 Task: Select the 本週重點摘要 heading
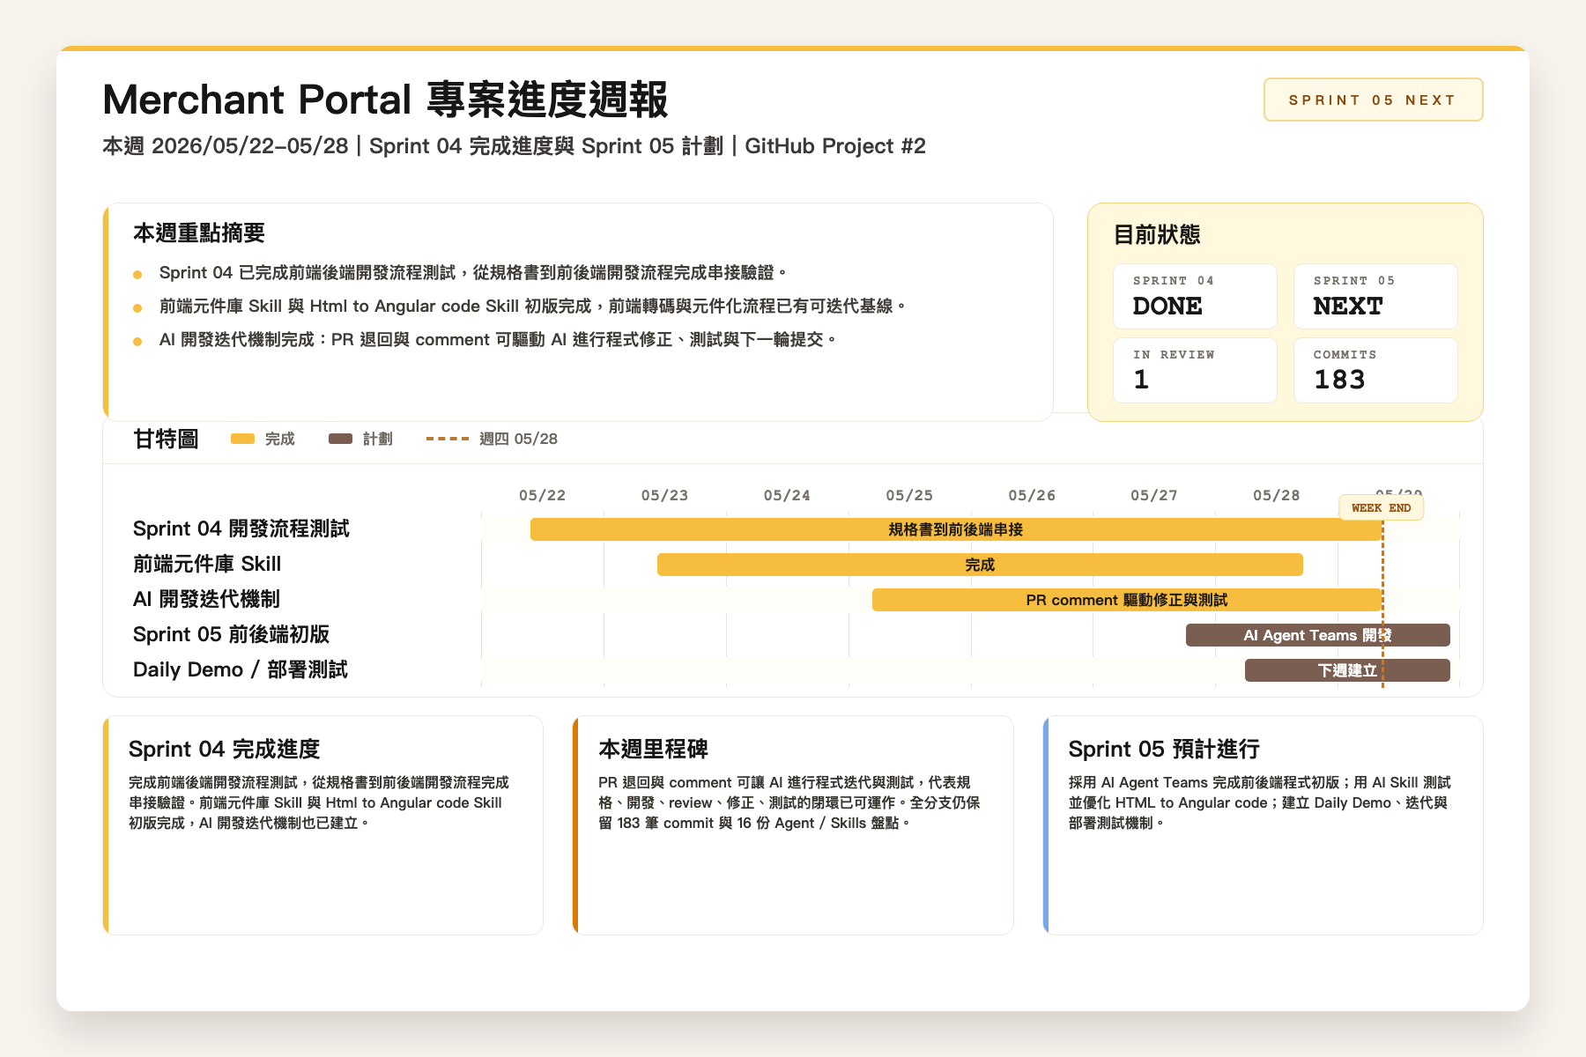(199, 233)
